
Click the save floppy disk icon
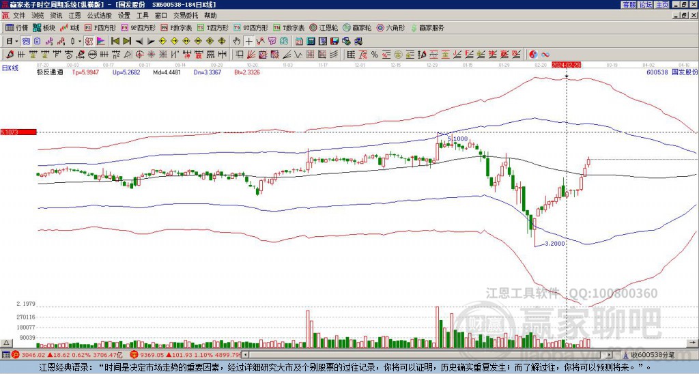[x=334, y=42]
